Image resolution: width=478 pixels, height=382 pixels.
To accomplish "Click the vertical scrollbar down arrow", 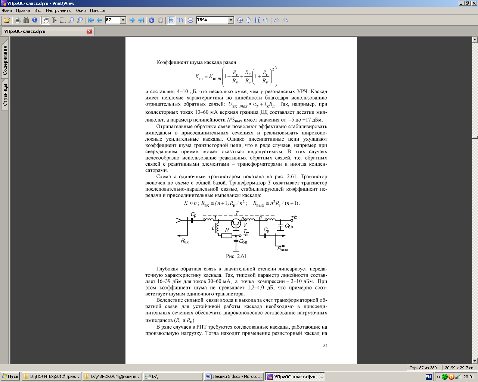I will tap(475, 361).
